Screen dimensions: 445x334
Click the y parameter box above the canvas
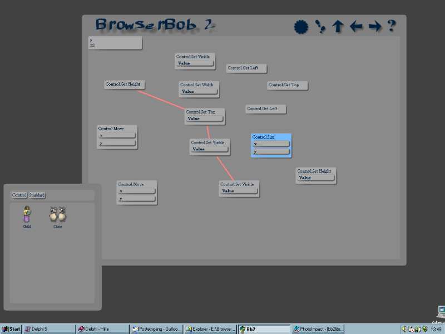point(115,43)
